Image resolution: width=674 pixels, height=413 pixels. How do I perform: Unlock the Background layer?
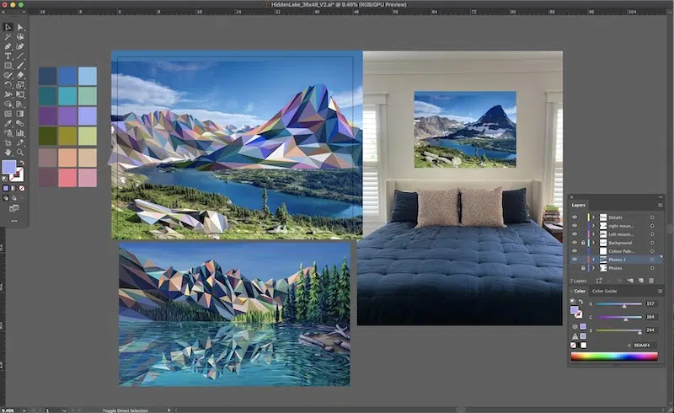(x=583, y=243)
